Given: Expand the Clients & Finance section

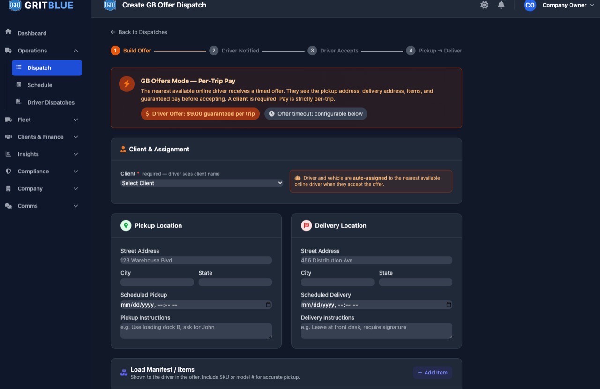Looking at the screenshot, I should (x=75, y=137).
